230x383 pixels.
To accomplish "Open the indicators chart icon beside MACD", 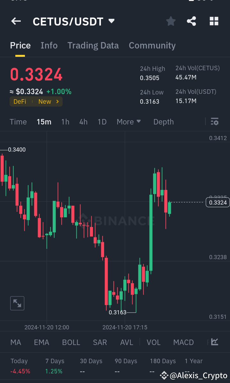I will point(214,342).
